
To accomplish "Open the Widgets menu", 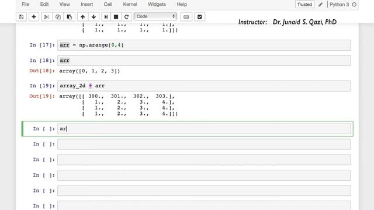I will (x=157, y=4).
